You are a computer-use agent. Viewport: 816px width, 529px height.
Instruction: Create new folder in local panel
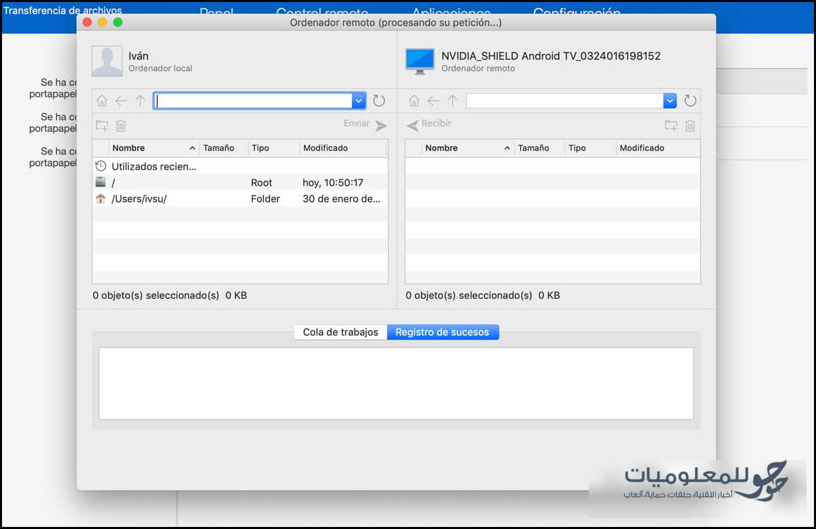(102, 125)
